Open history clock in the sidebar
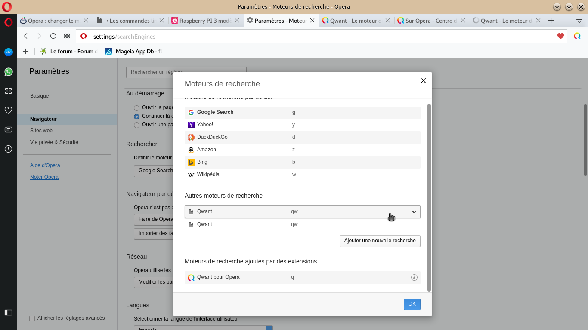Viewport: 588px width, 330px height. pyautogui.click(x=8, y=149)
